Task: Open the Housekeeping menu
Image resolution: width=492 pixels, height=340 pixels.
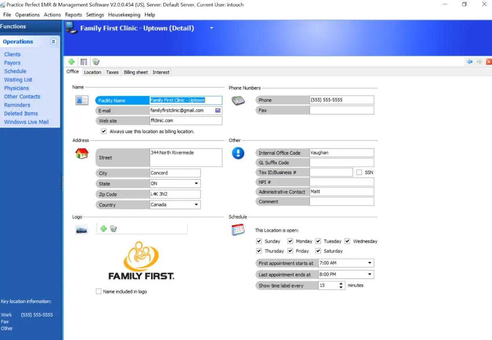Action: pyautogui.click(x=124, y=15)
